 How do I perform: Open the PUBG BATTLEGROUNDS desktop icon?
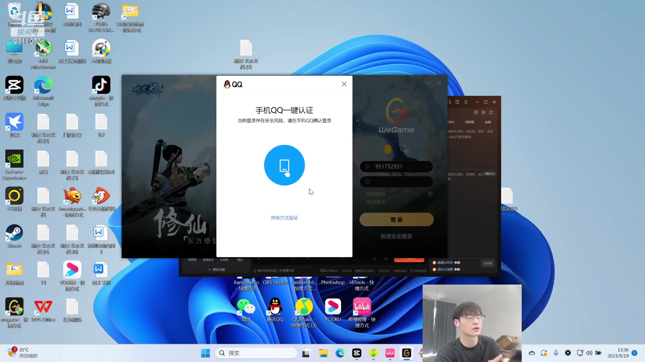(101, 17)
